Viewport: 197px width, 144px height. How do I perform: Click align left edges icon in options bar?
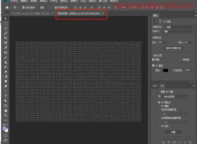point(75,7)
